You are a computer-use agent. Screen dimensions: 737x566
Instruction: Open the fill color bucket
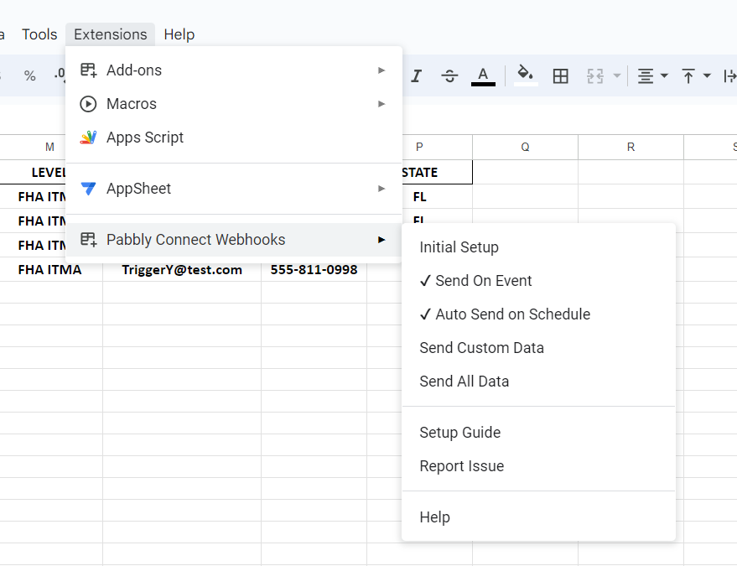[x=526, y=75]
